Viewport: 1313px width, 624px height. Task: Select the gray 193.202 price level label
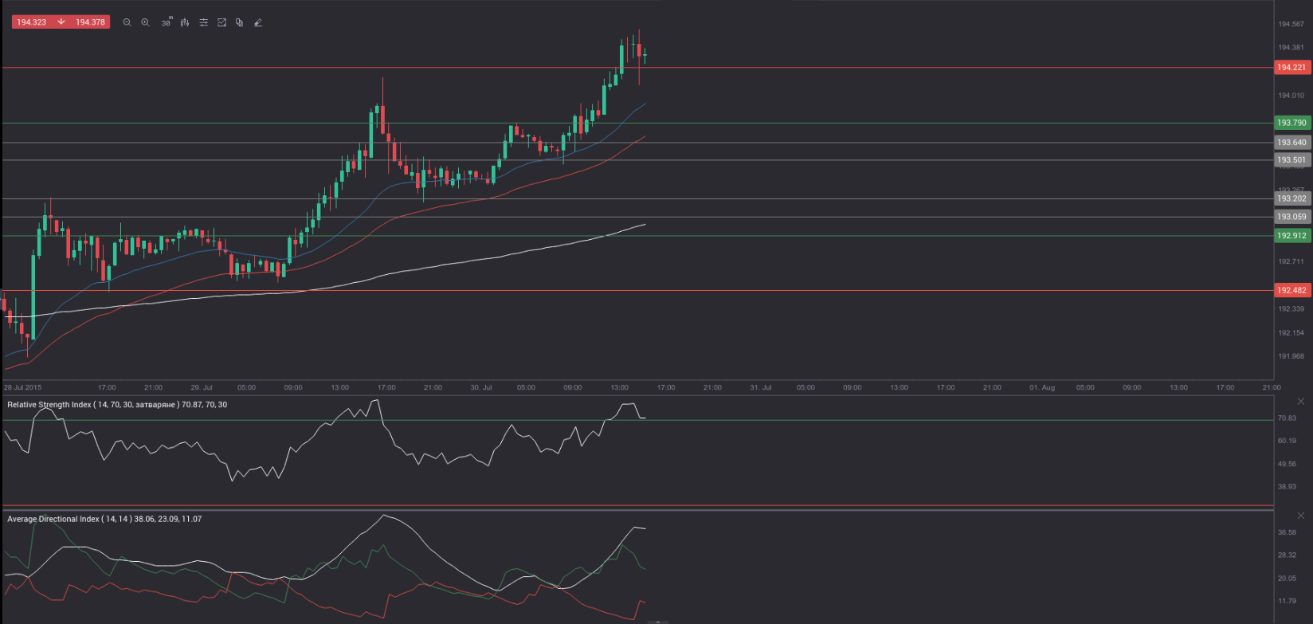click(x=1291, y=198)
